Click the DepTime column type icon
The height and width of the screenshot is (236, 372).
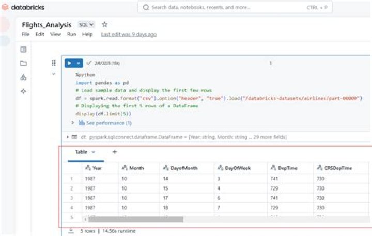pyautogui.click(x=273, y=168)
